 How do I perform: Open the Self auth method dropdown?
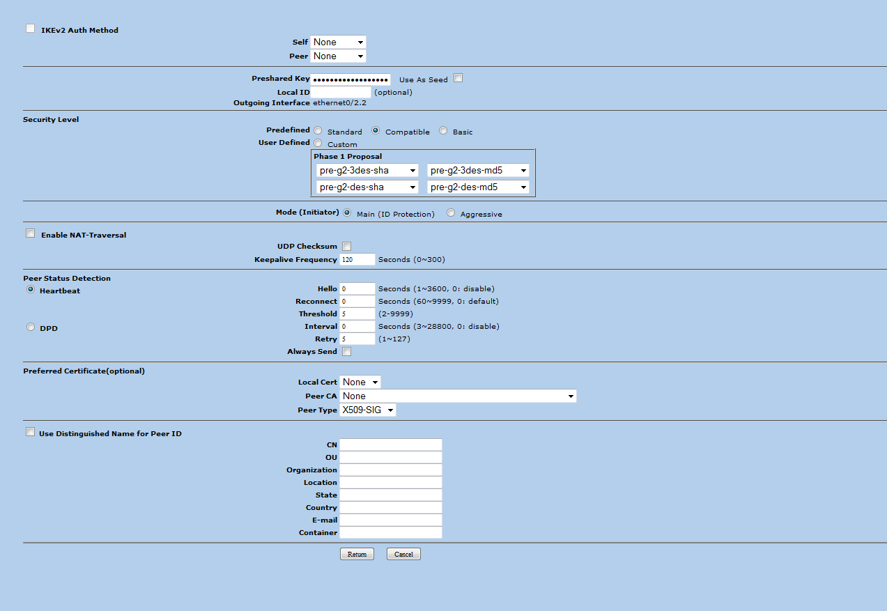(x=338, y=42)
